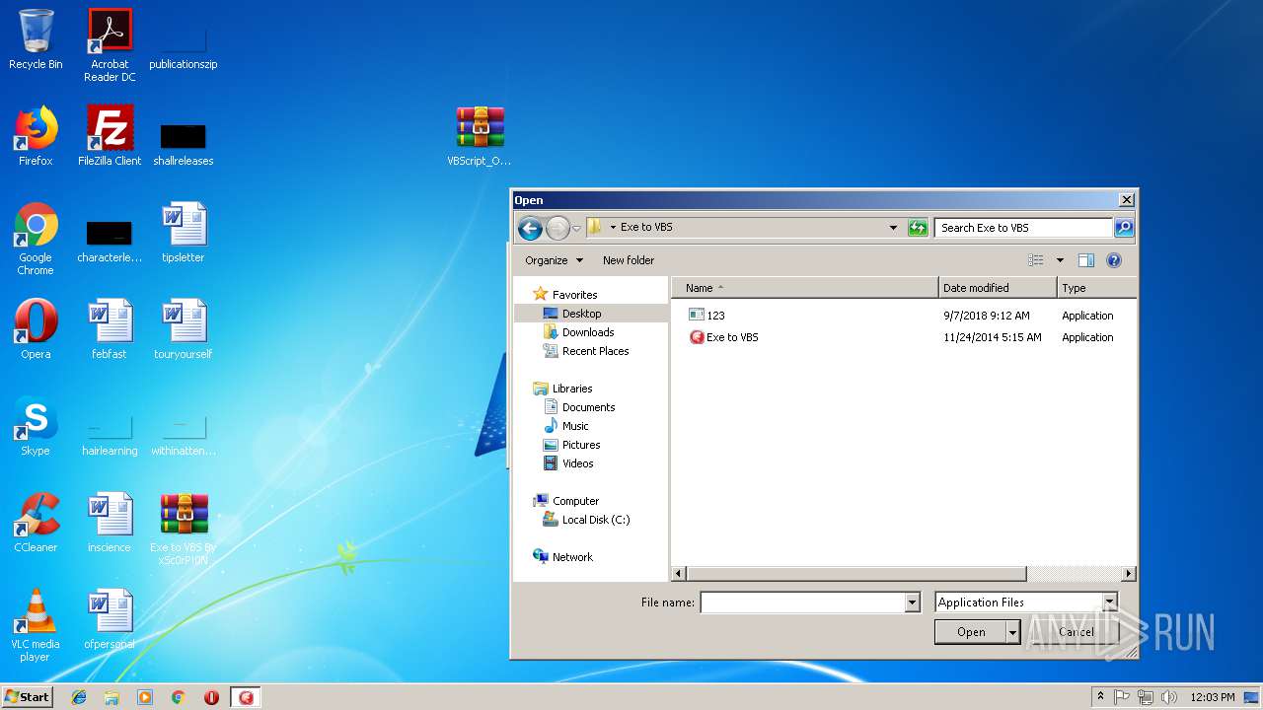This screenshot has width=1263, height=710.
Task: Switch to Exe to VBS taskbar app
Action: (x=246, y=697)
